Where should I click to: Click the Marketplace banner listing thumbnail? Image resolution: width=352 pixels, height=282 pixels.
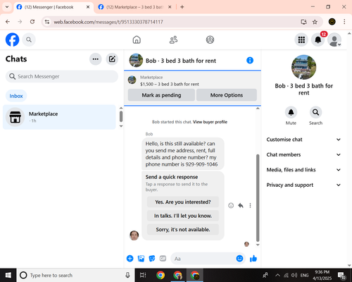132,80
